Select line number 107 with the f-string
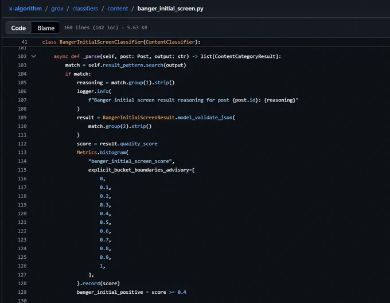This screenshot has width=390, height=303. coord(22,100)
